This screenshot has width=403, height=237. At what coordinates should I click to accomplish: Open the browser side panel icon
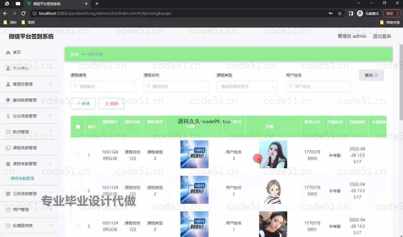point(351,13)
